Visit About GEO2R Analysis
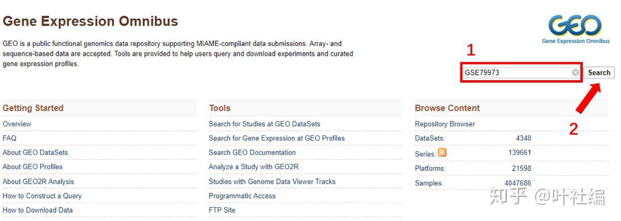The height and width of the screenshot is (221, 621). [x=38, y=181]
